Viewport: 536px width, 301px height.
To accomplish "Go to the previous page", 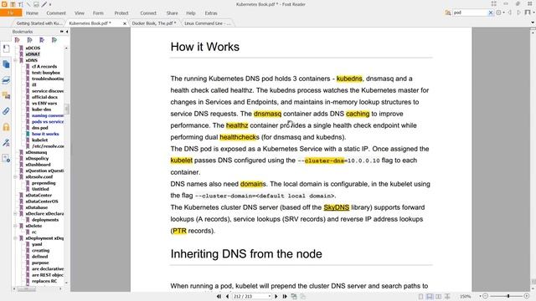I will pyautogui.click(x=227, y=296).
